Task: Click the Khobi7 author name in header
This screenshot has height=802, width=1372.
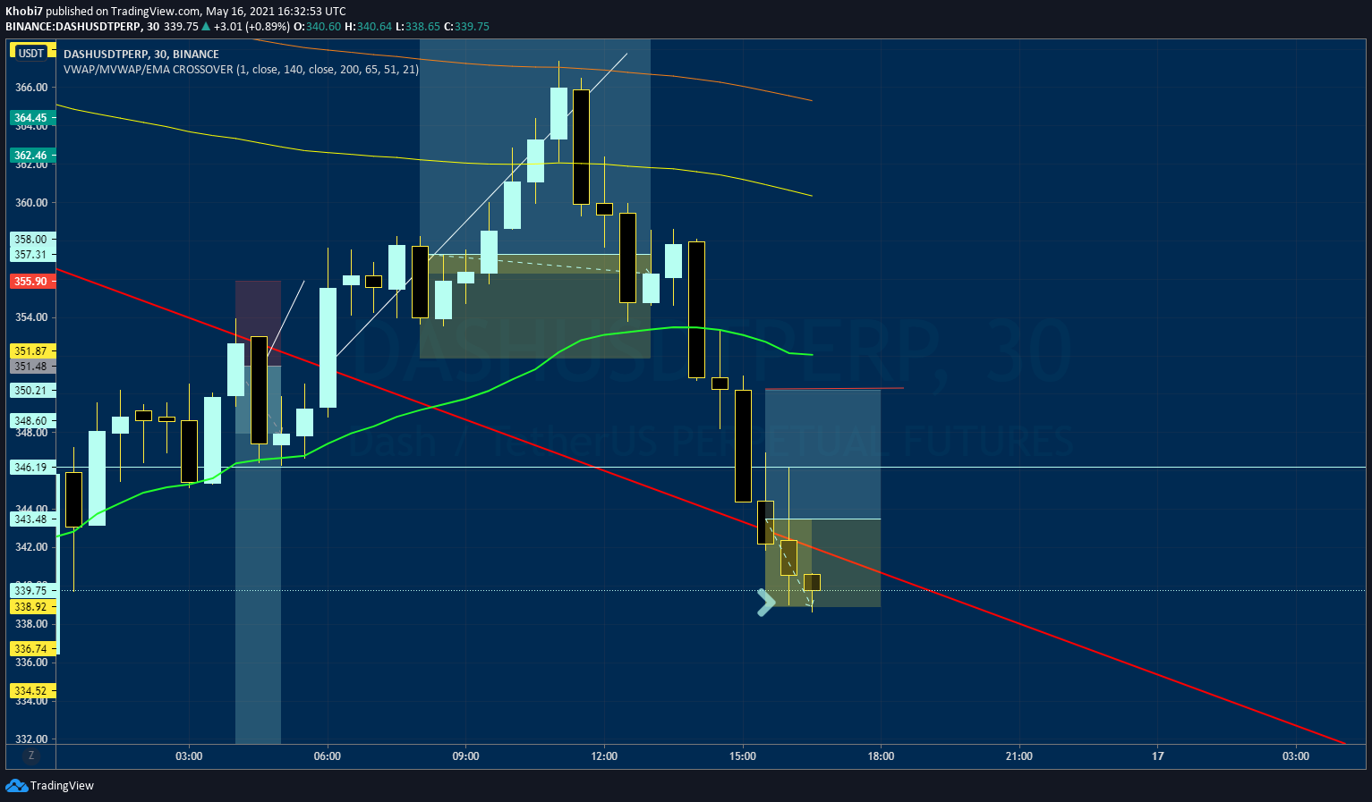Action: [23, 12]
